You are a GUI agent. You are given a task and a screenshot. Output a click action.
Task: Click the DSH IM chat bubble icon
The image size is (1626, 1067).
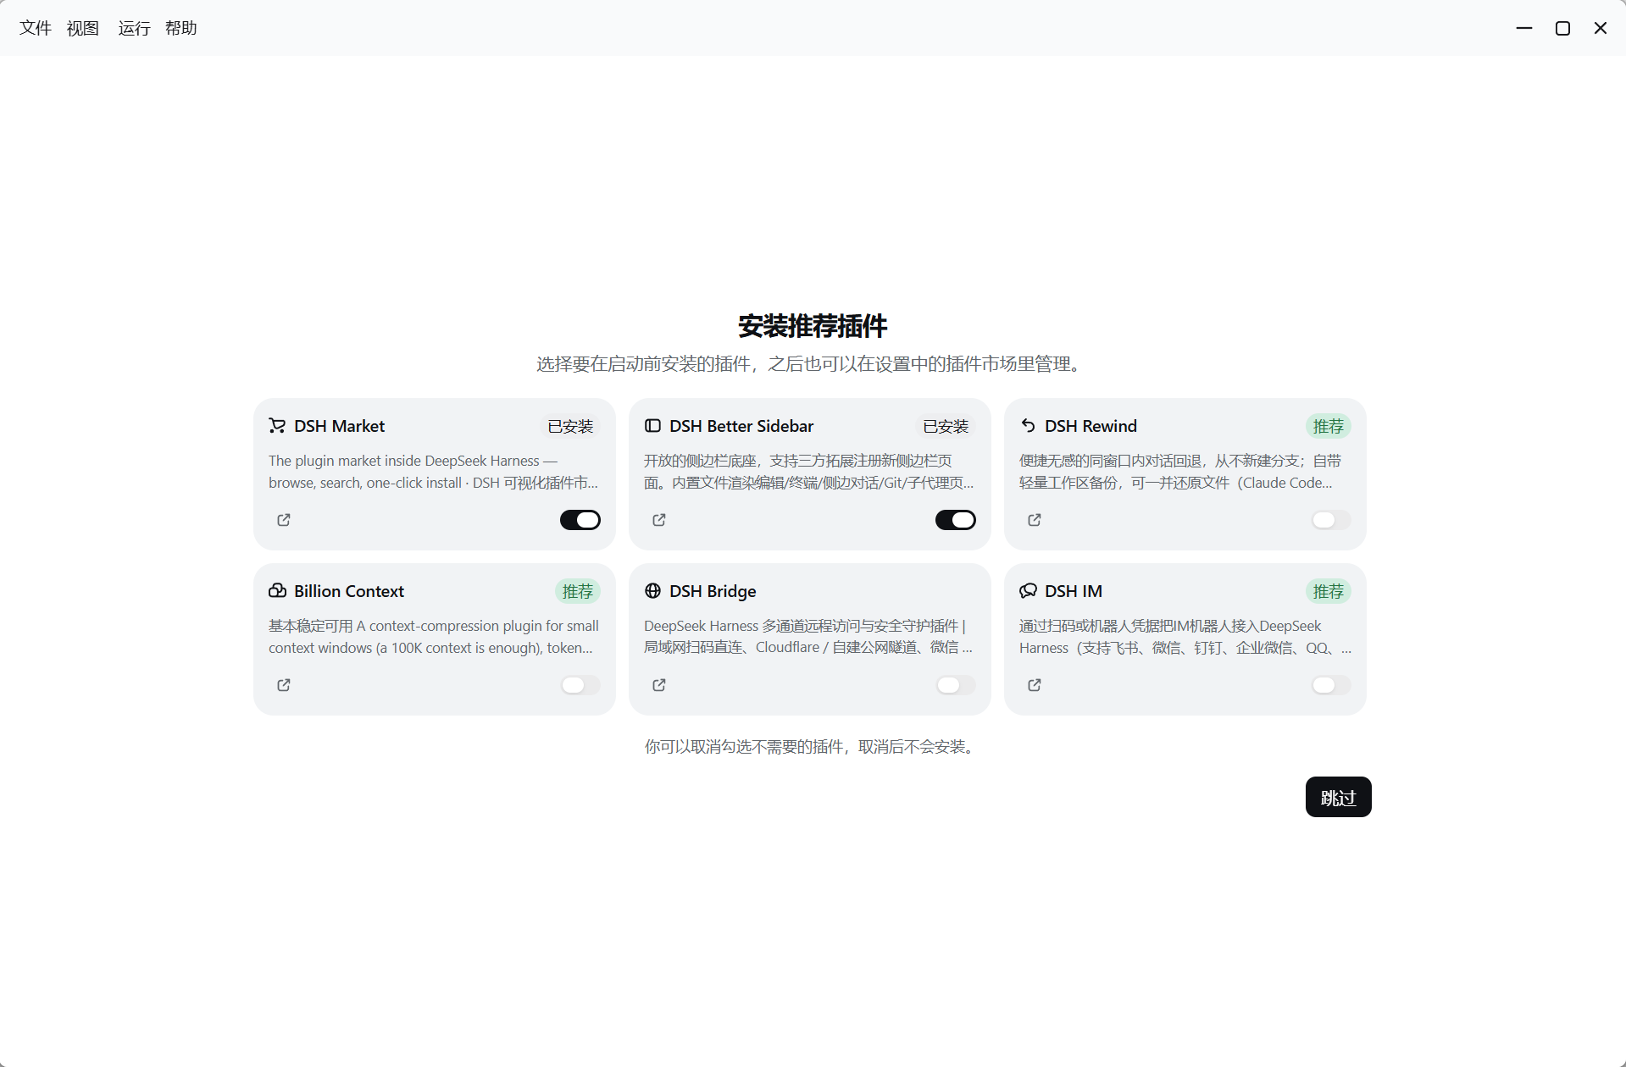[x=1028, y=591]
